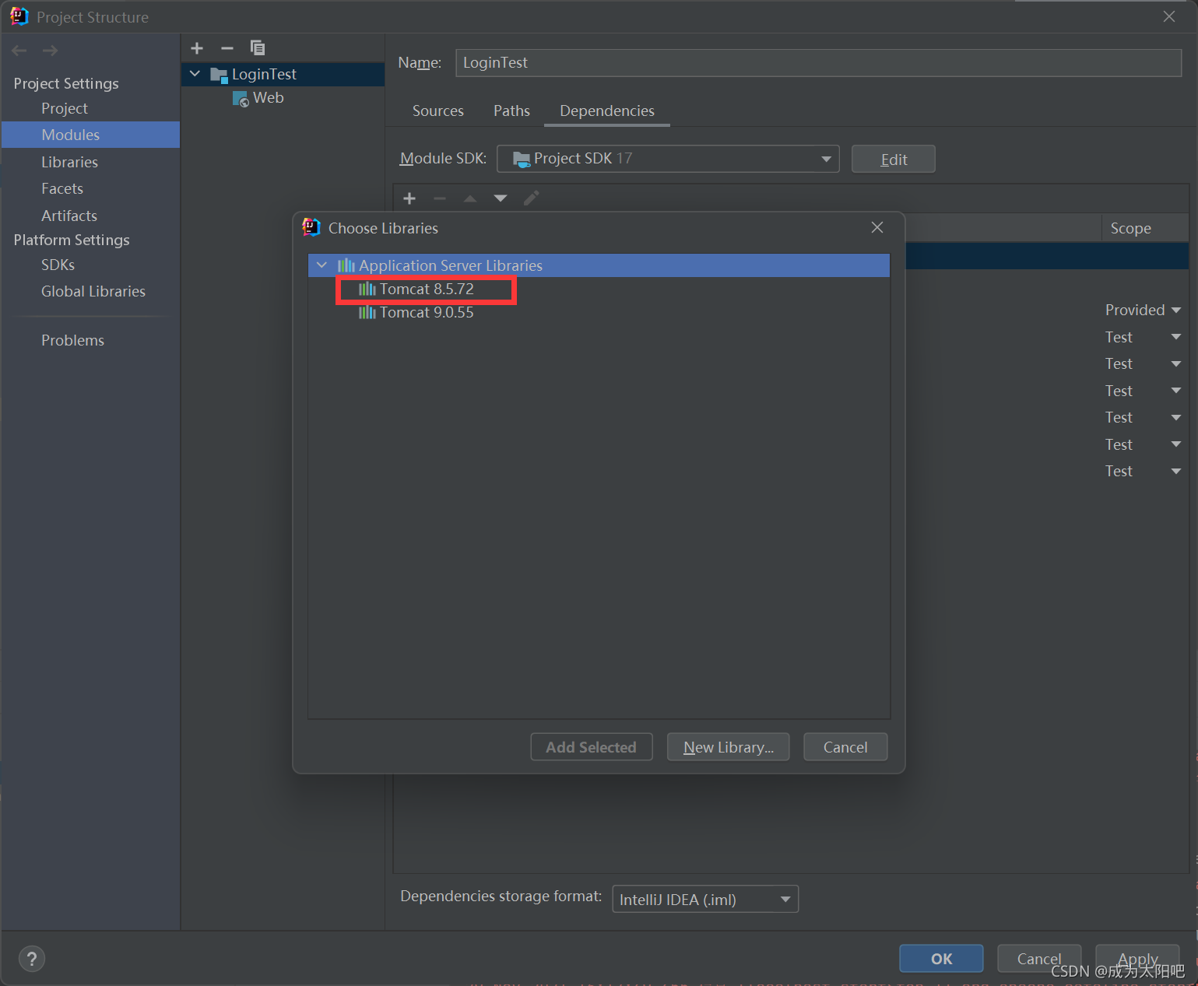This screenshot has height=986, width=1198.
Task: Select Tomcat 8.5.72 library
Action: [427, 289]
